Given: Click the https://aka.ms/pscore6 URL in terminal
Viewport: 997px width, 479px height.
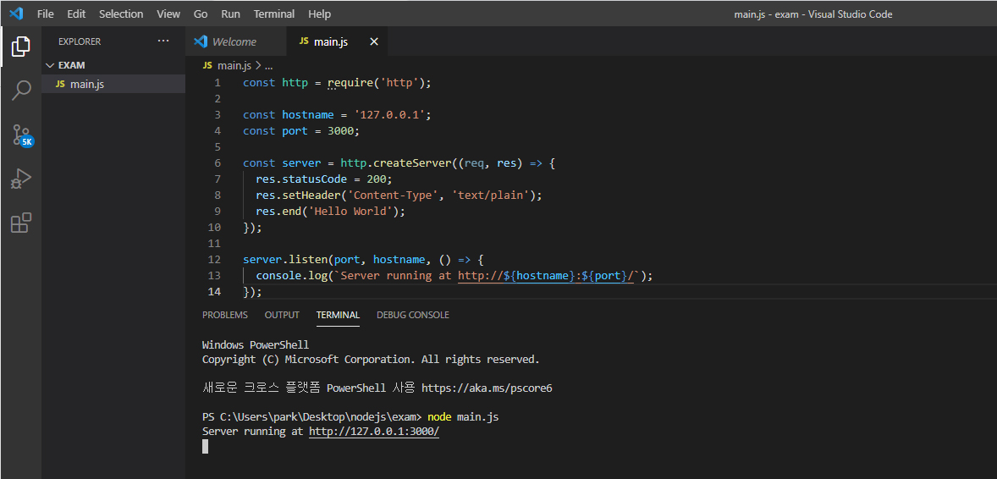Looking at the screenshot, I should (487, 388).
